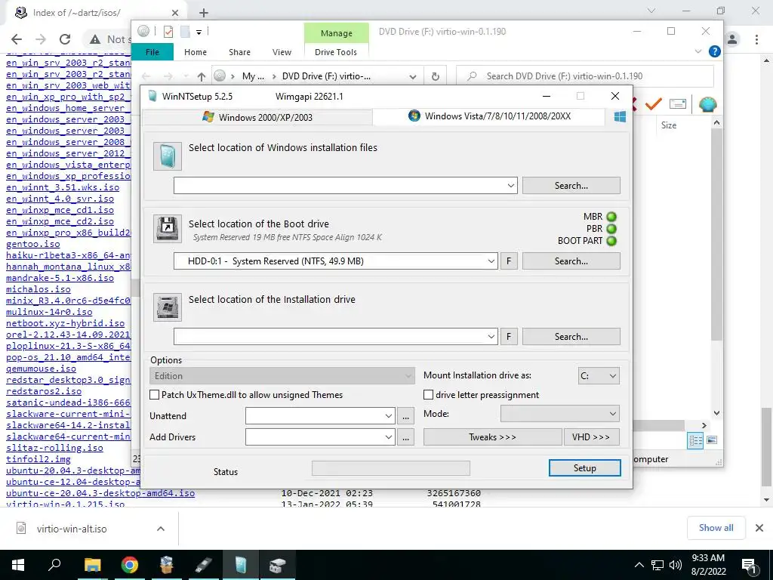773x580 pixels.
Task: Refresh the Explorer DVD Drive location
Action: 436,76
